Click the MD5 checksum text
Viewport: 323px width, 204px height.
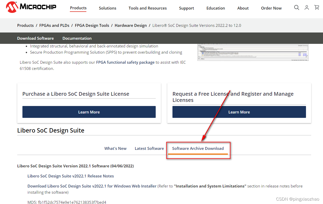[67, 202]
